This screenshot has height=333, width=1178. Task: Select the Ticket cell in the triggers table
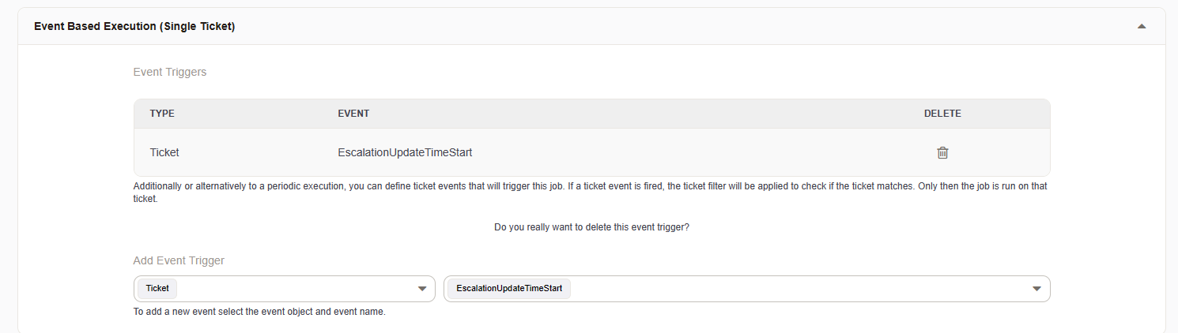(x=164, y=152)
